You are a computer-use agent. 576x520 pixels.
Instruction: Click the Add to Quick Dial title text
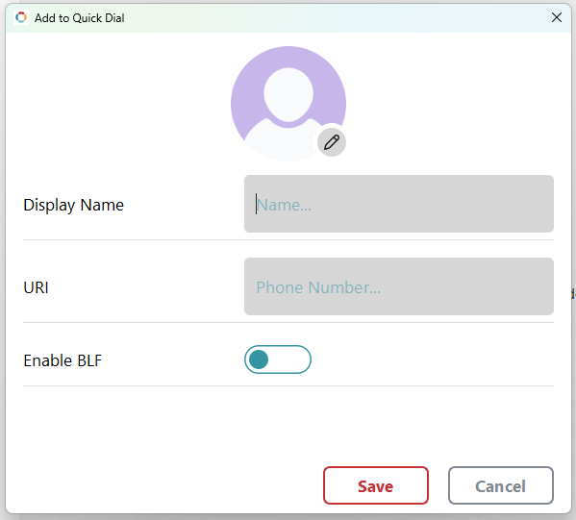[80, 18]
